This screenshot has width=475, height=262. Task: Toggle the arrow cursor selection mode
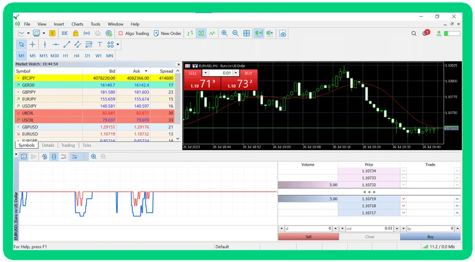pos(21,45)
